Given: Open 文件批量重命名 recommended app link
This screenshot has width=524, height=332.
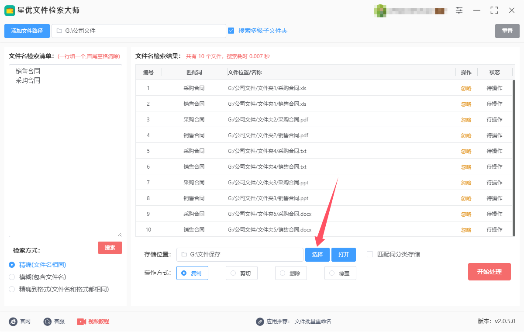Looking at the screenshot, I should pyautogui.click(x=313, y=322).
